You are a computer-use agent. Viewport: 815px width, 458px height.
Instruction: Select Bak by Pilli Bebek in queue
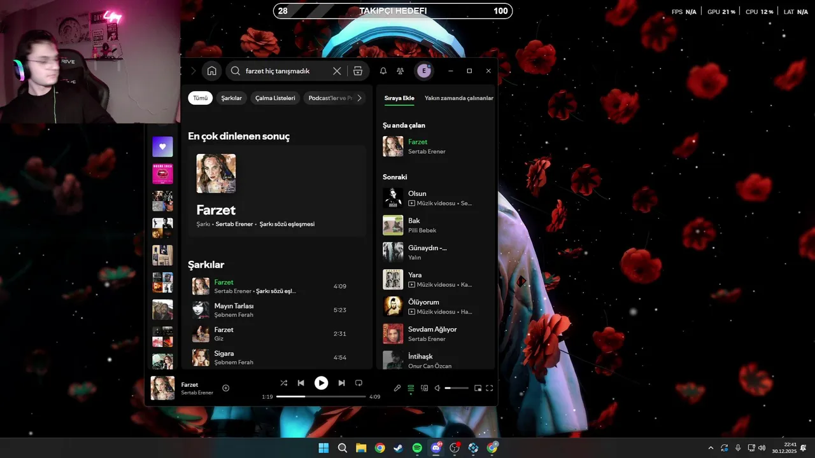tap(436, 225)
